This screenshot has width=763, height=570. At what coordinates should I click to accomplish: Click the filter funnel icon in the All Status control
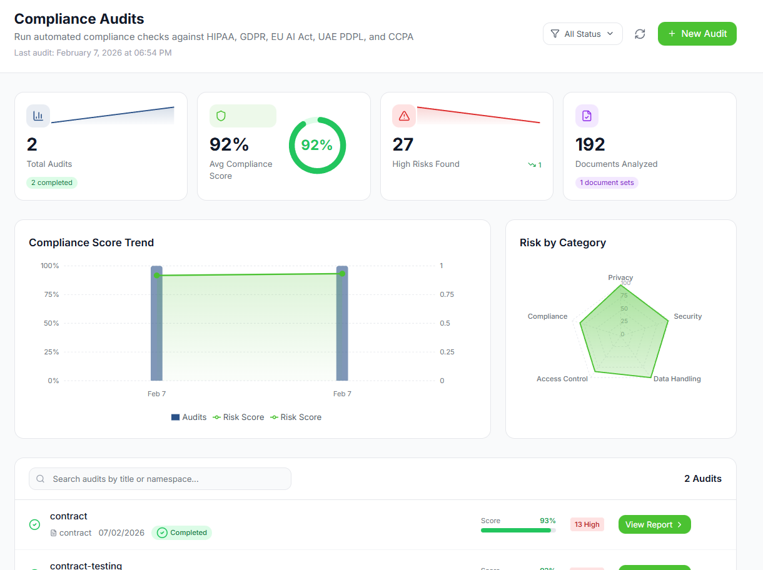point(555,34)
